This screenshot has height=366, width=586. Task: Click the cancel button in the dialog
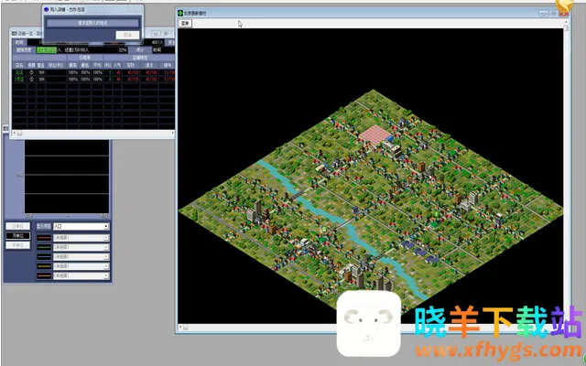[x=128, y=34]
